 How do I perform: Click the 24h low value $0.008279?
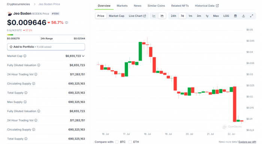(x=13, y=39)
